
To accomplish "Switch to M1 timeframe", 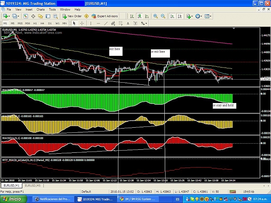I will [5, 23].
